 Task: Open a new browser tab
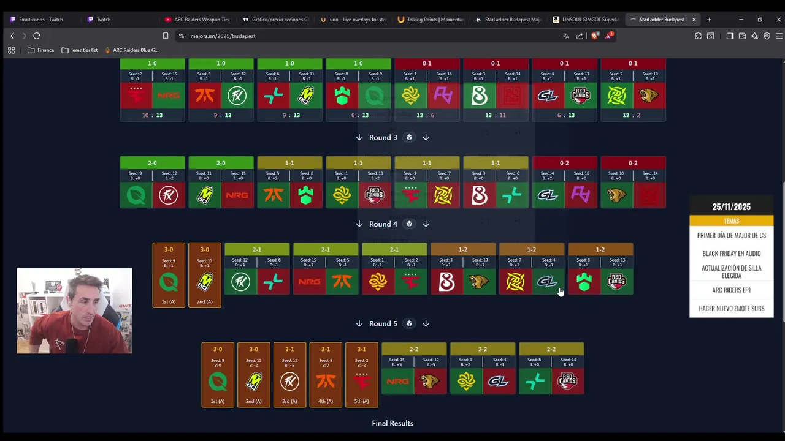pos(709,20)
